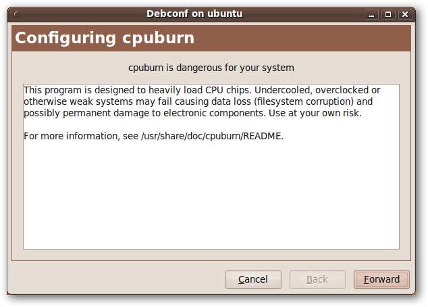Click the "Configuring cpuburn" header banner
This screenshot has width=428, height=307.
pos(105,38)
